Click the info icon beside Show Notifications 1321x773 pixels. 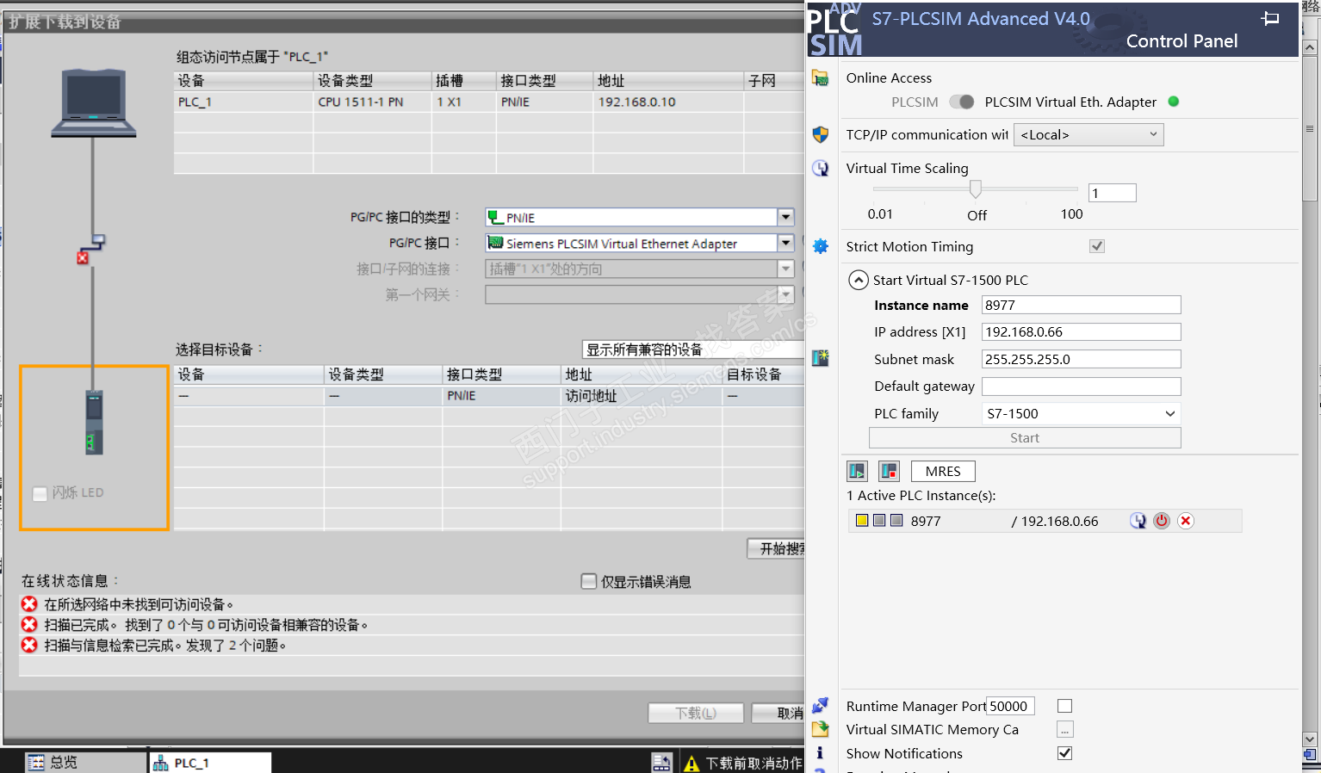pos(820,753)
